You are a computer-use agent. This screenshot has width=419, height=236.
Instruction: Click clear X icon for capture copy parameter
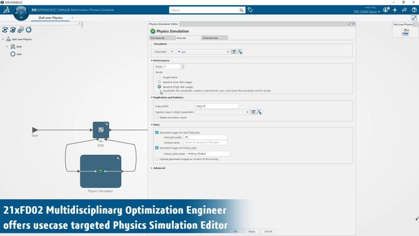pyautogui.click(x=259, y=112)
